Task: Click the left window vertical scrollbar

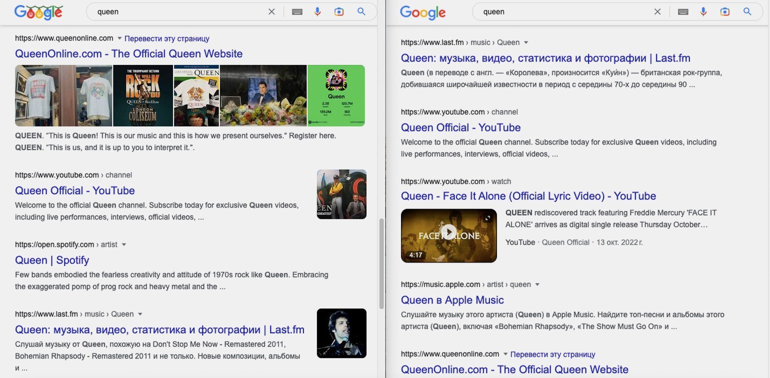Action: (x=381, y=263)
